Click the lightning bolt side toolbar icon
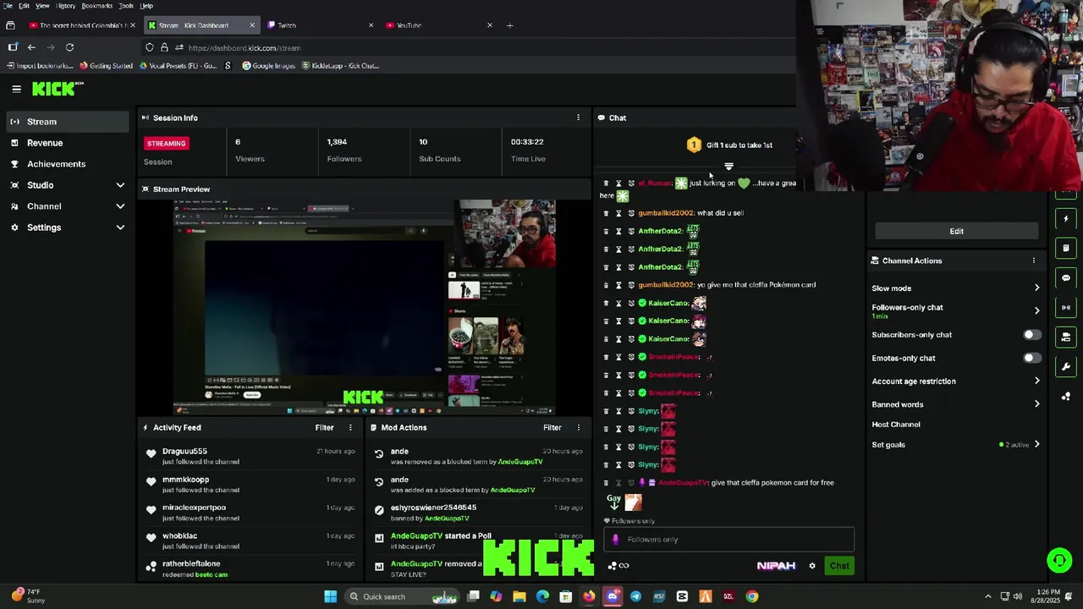This screenshot has height=609, width=1083. 1066,219
